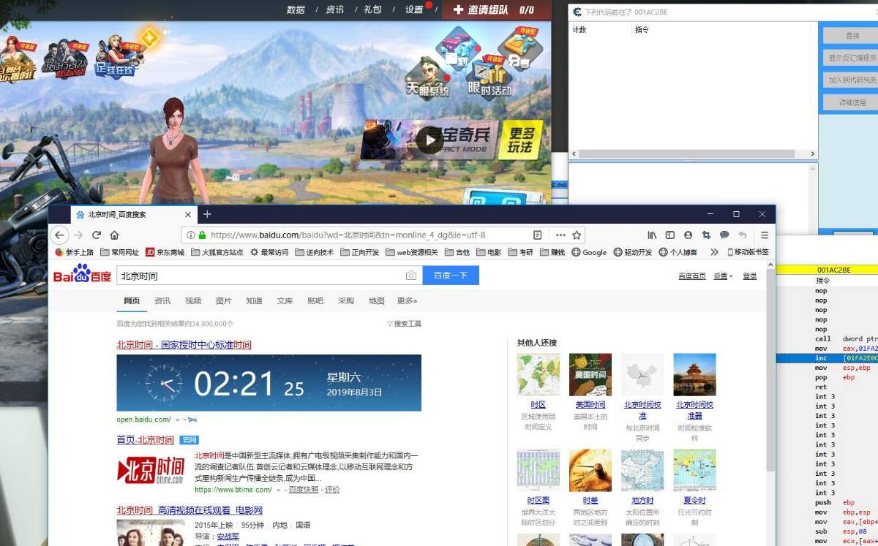Open a new tab with plus button

[x=207, y=214]
